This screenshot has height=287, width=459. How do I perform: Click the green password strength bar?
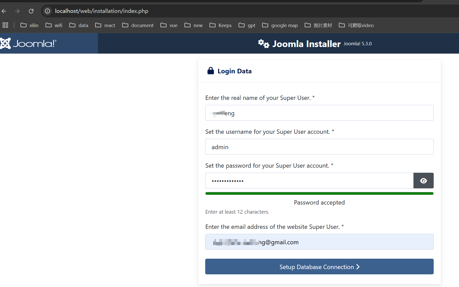tap(319, 193)
